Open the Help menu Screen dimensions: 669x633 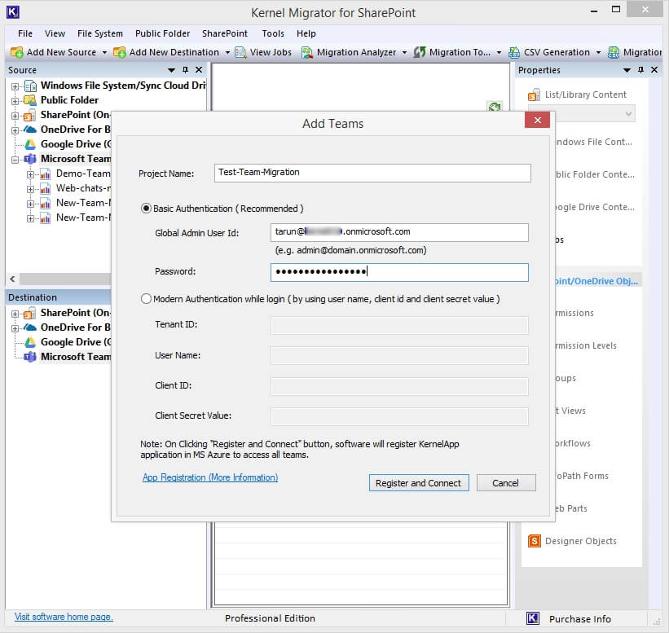(306, 33)
